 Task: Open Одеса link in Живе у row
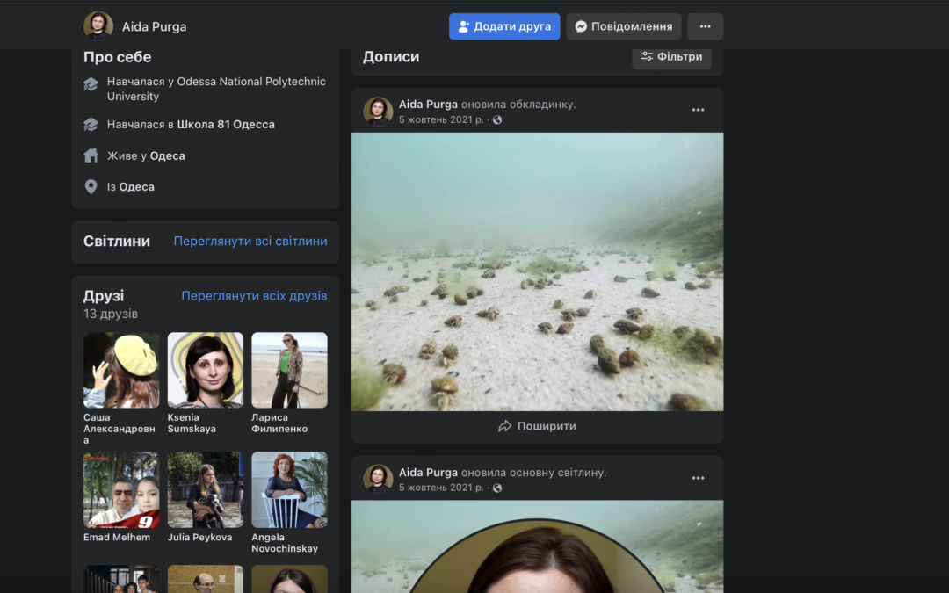coord(168,155)
